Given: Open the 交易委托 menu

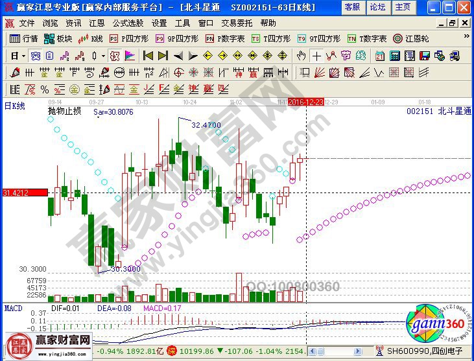Looking at the screenshot, I should tap(236, 23).
